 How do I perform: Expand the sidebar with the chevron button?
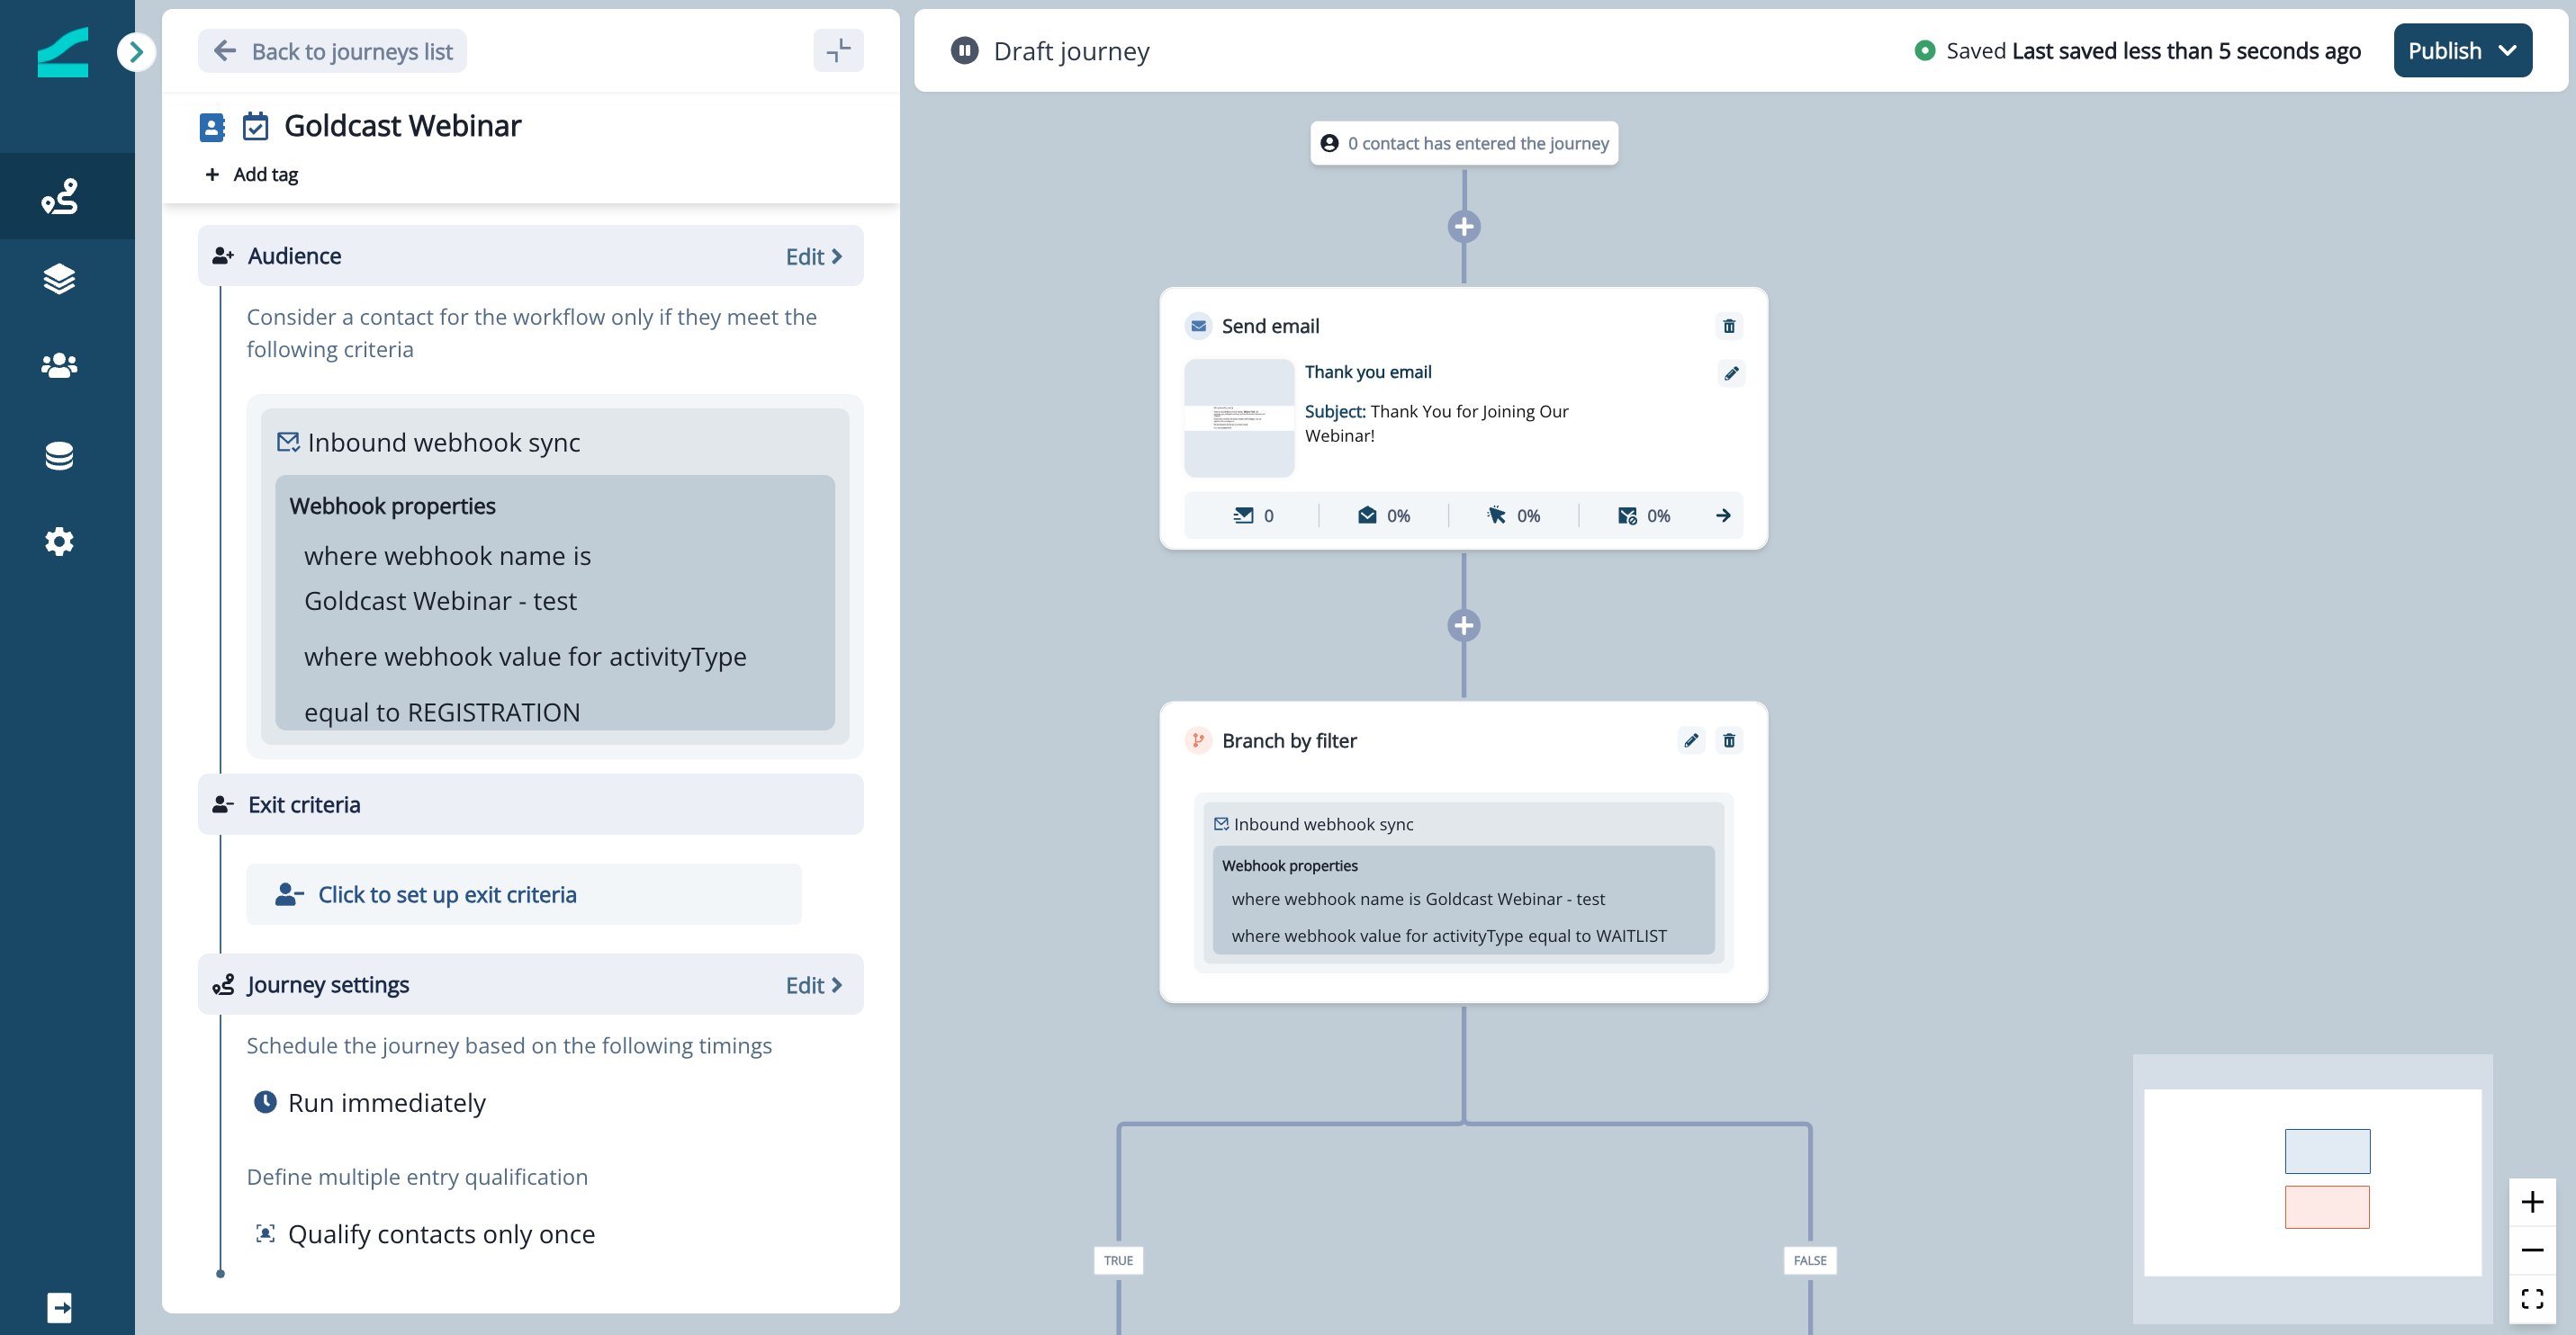click(x=136, y=52)
